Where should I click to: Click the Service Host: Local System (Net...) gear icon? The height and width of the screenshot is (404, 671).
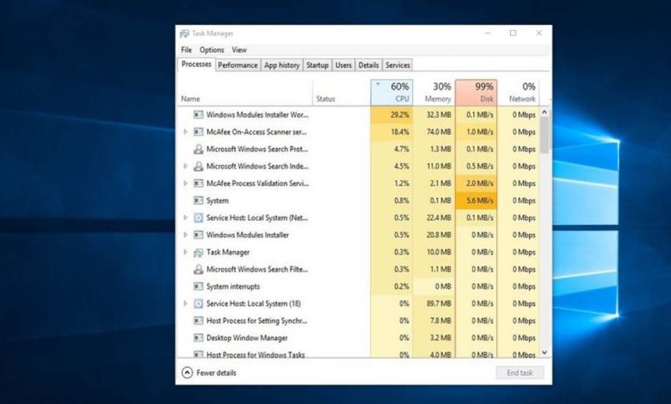click(x=198, y=217)
